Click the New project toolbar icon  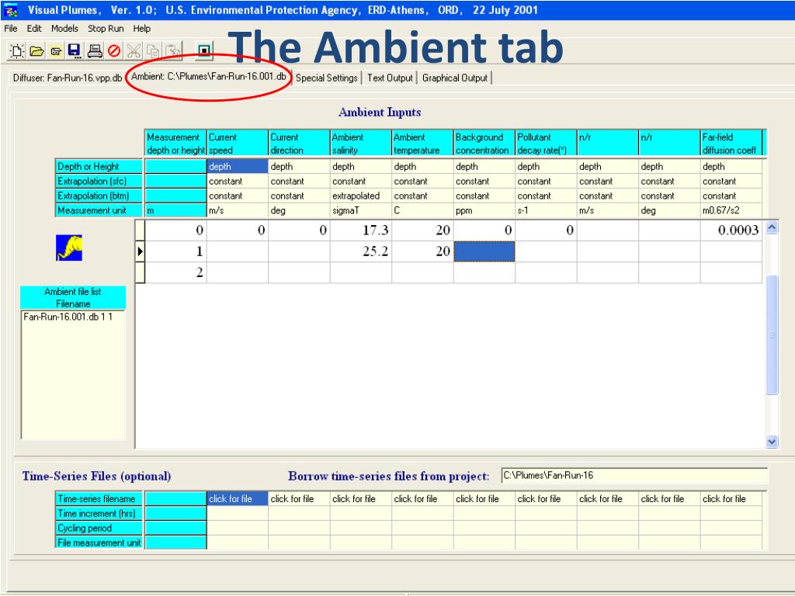(17, 50)
